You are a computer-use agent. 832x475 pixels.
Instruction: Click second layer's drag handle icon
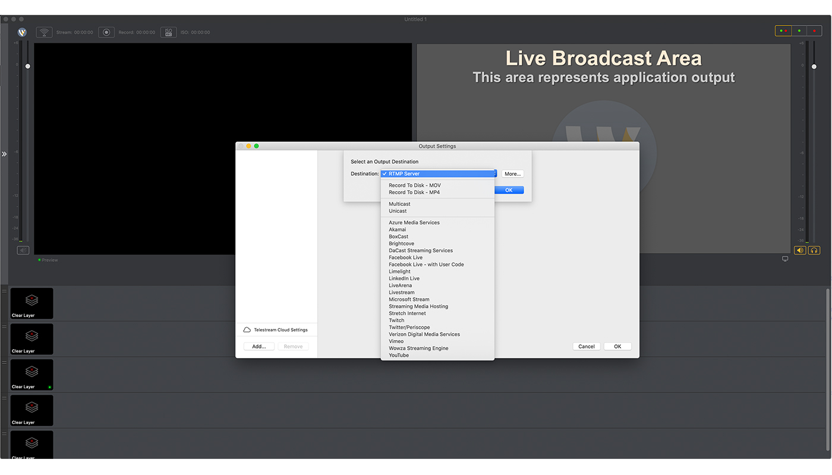point(4,327)
